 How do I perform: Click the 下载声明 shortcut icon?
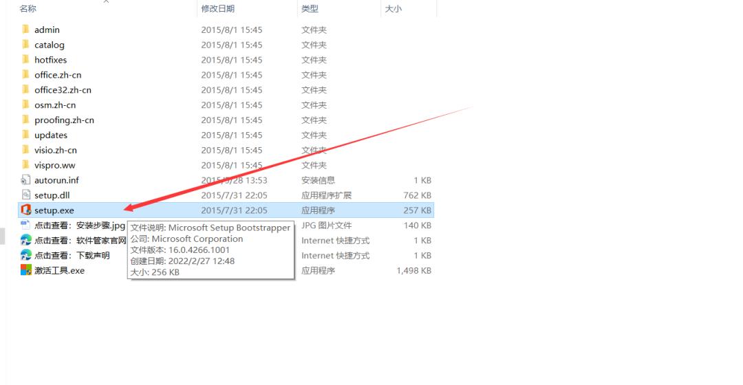coord(25,255)
